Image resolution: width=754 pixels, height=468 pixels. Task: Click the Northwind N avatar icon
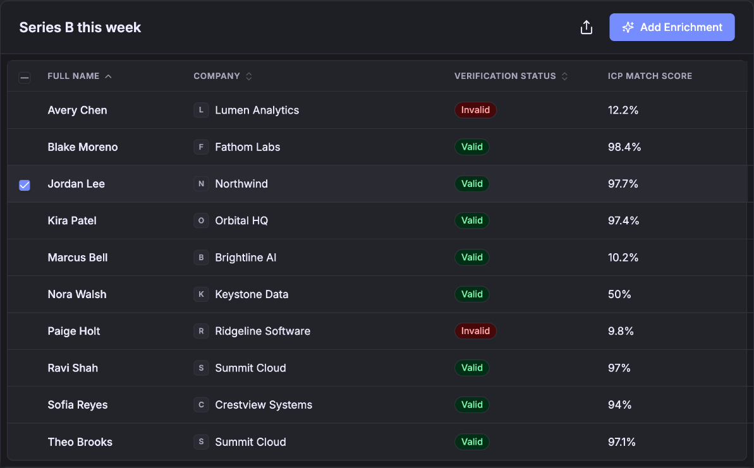click(201, 184)
